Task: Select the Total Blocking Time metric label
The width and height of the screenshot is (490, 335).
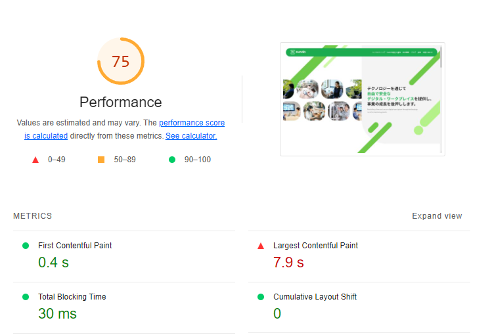Action: 72,297
